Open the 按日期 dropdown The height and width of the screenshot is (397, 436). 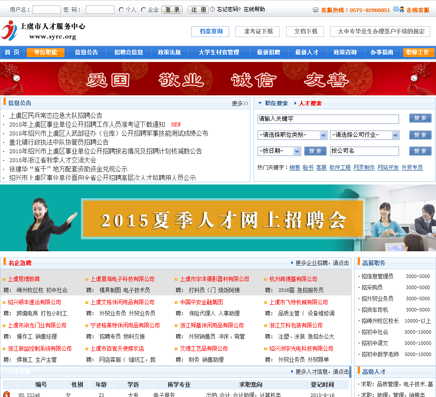click(x=279, y=151)
